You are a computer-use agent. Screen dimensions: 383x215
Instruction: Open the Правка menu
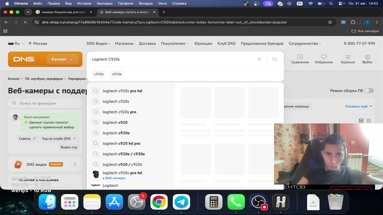[54, 4]
